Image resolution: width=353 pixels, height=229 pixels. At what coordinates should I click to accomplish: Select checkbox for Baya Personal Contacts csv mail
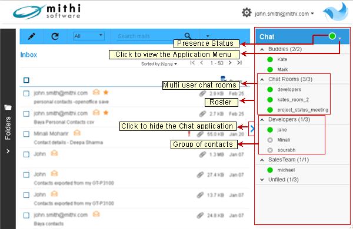(x=26, y=114)
